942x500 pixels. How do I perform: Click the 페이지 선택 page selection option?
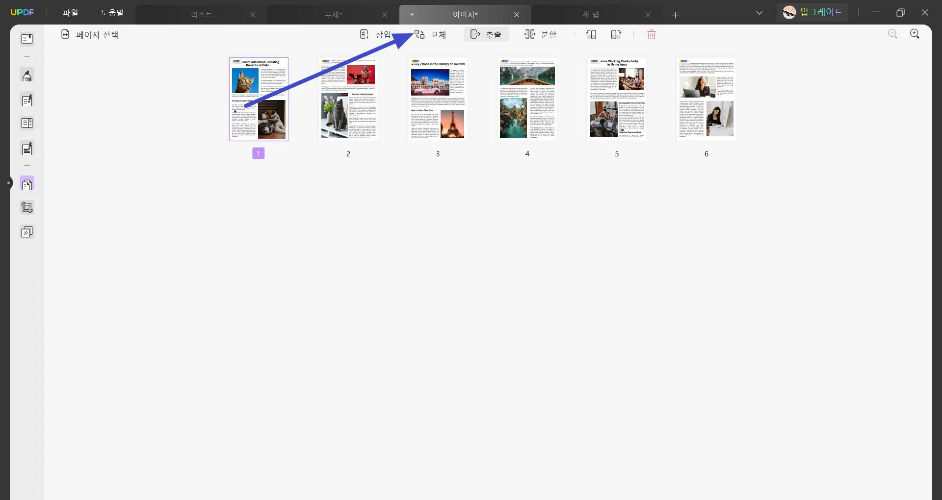[x=90, y=34]
